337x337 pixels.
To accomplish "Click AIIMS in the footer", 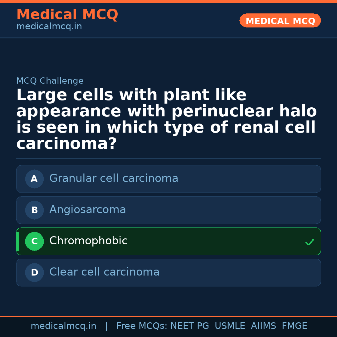I will coord(263,326).
